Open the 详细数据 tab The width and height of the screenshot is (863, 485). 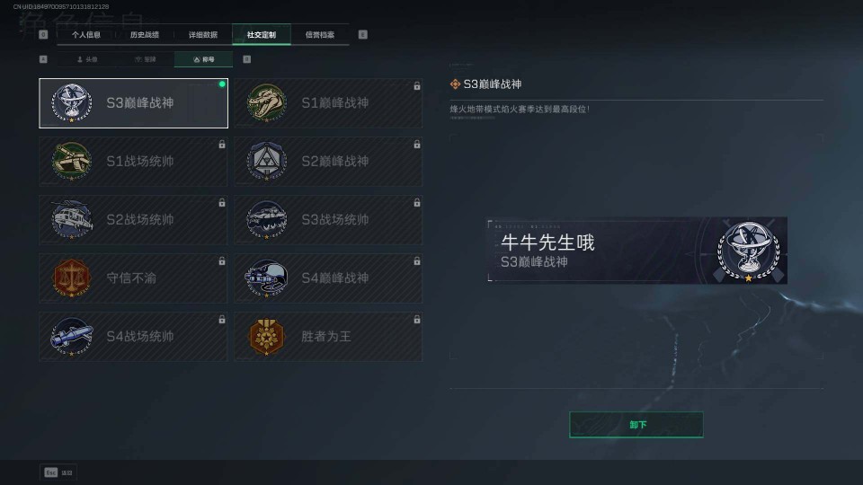click(203, 35)
